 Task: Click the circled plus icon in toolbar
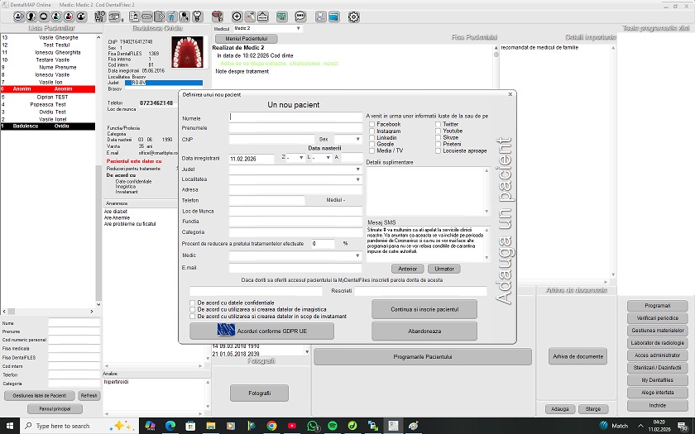(x=237, y=17)
